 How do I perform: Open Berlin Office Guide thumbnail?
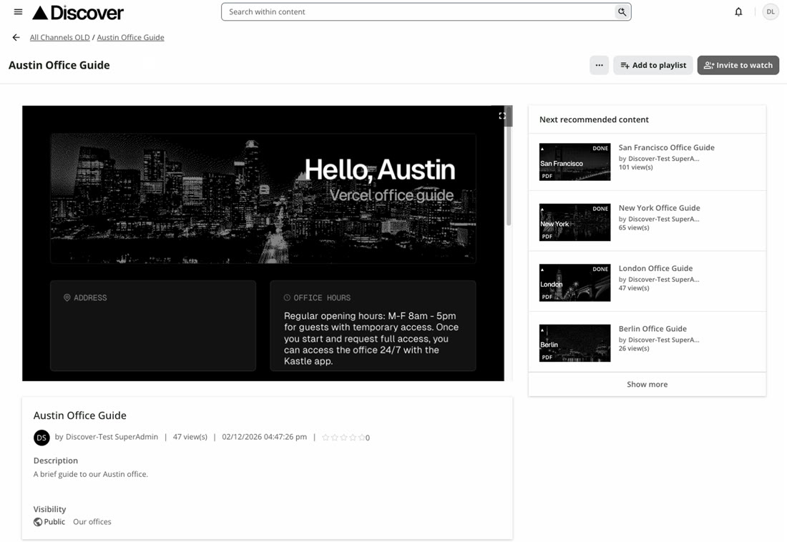[575, 343]
